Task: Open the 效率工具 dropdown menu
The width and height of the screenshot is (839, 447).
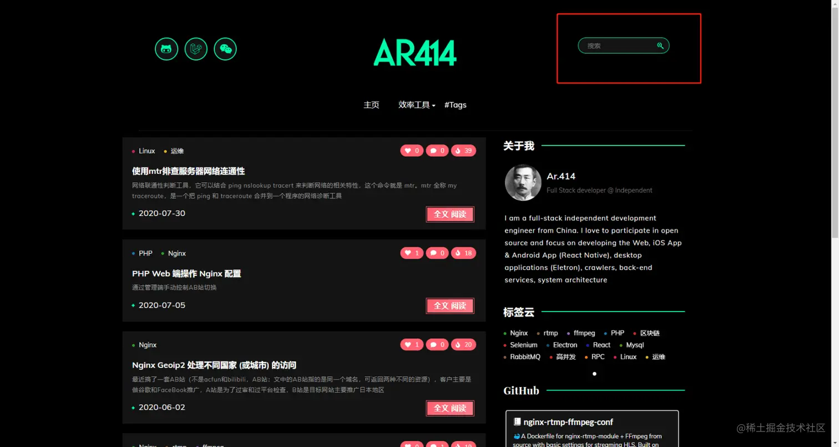Action: pyautogui.click(x=416, y=104)
